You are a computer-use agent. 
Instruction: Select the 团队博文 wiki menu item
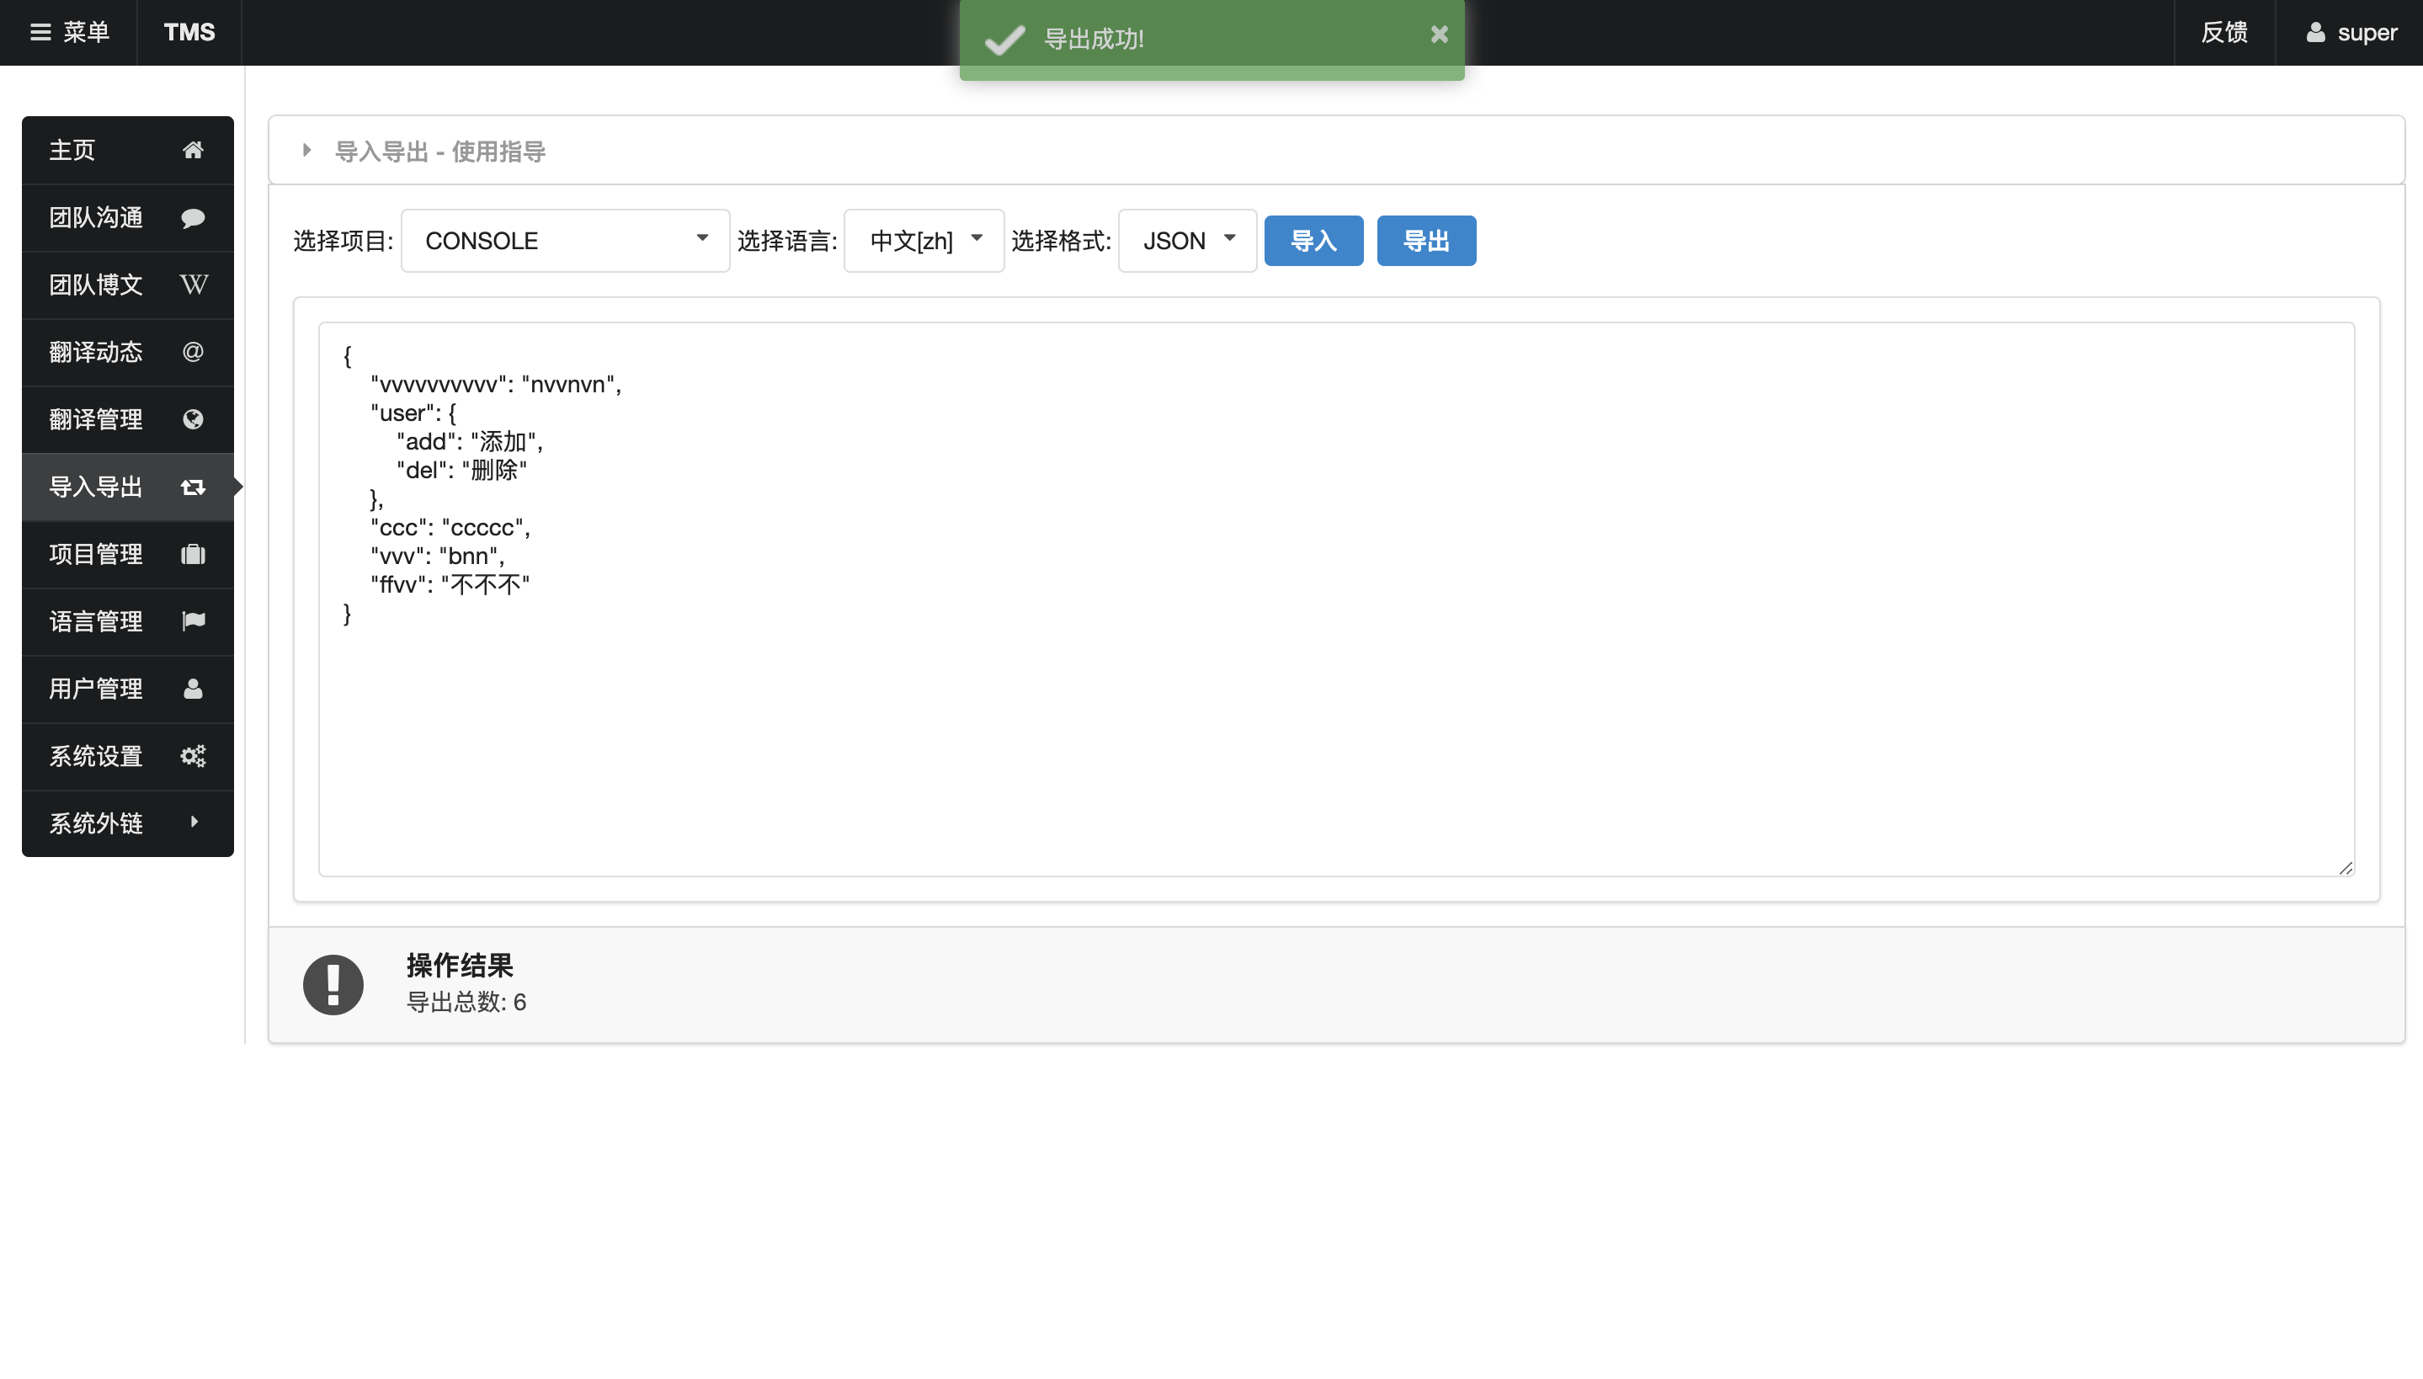click(126, 283)
